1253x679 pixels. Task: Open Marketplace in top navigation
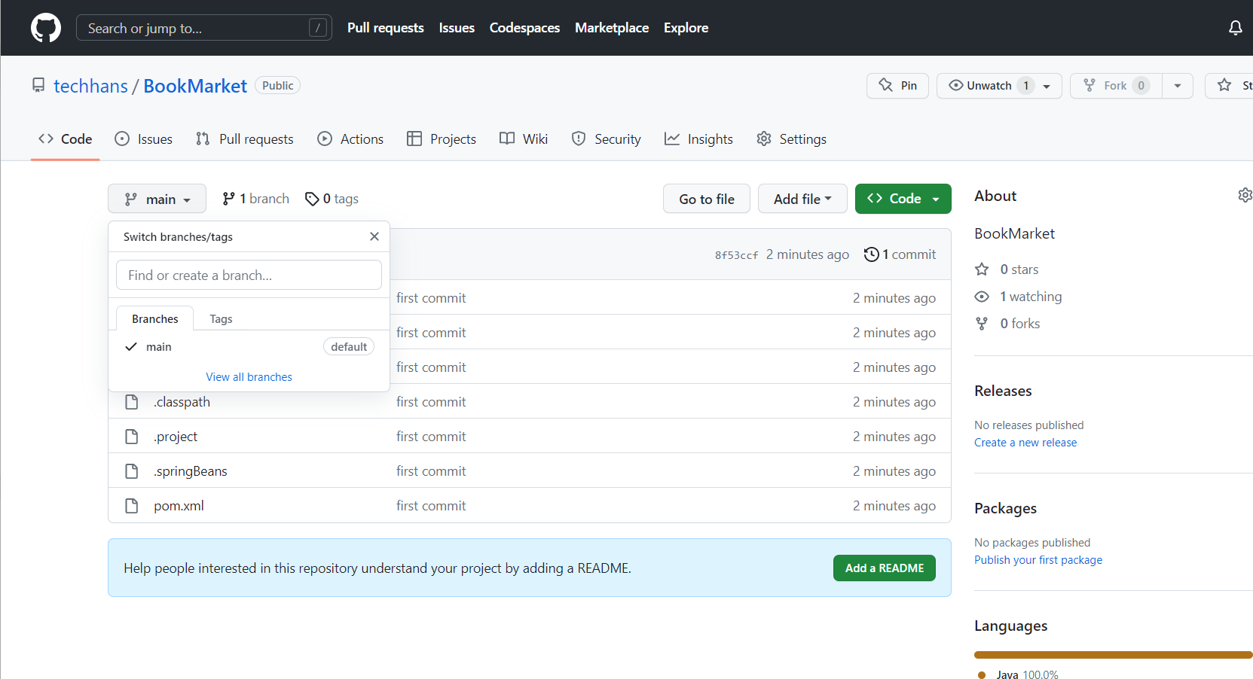point(612,28)
